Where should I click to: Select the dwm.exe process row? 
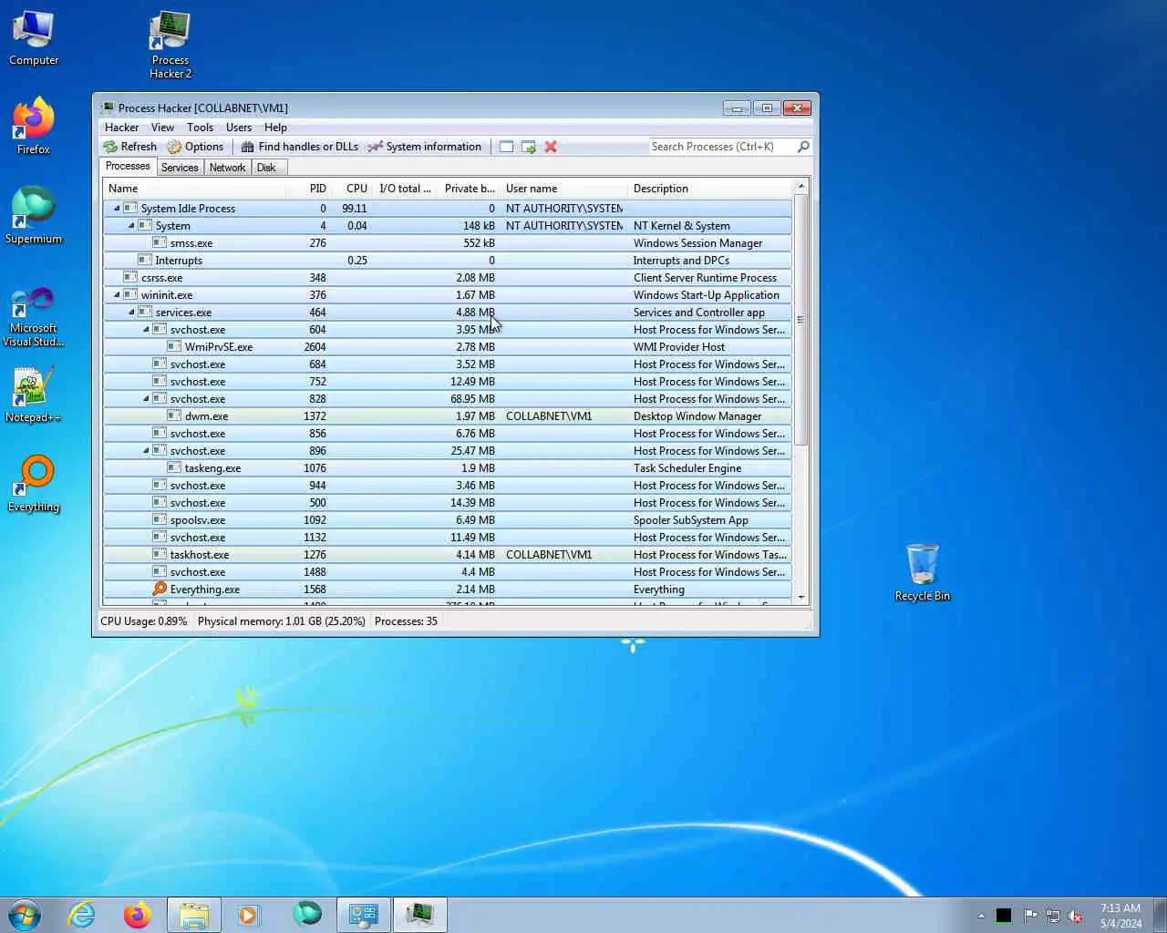click(448, 416)
